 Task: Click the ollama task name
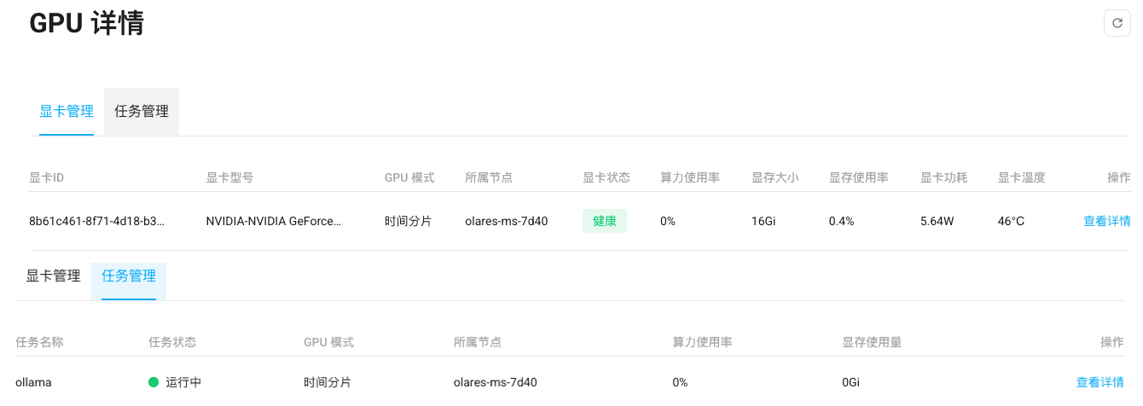[x=33, y=382]
